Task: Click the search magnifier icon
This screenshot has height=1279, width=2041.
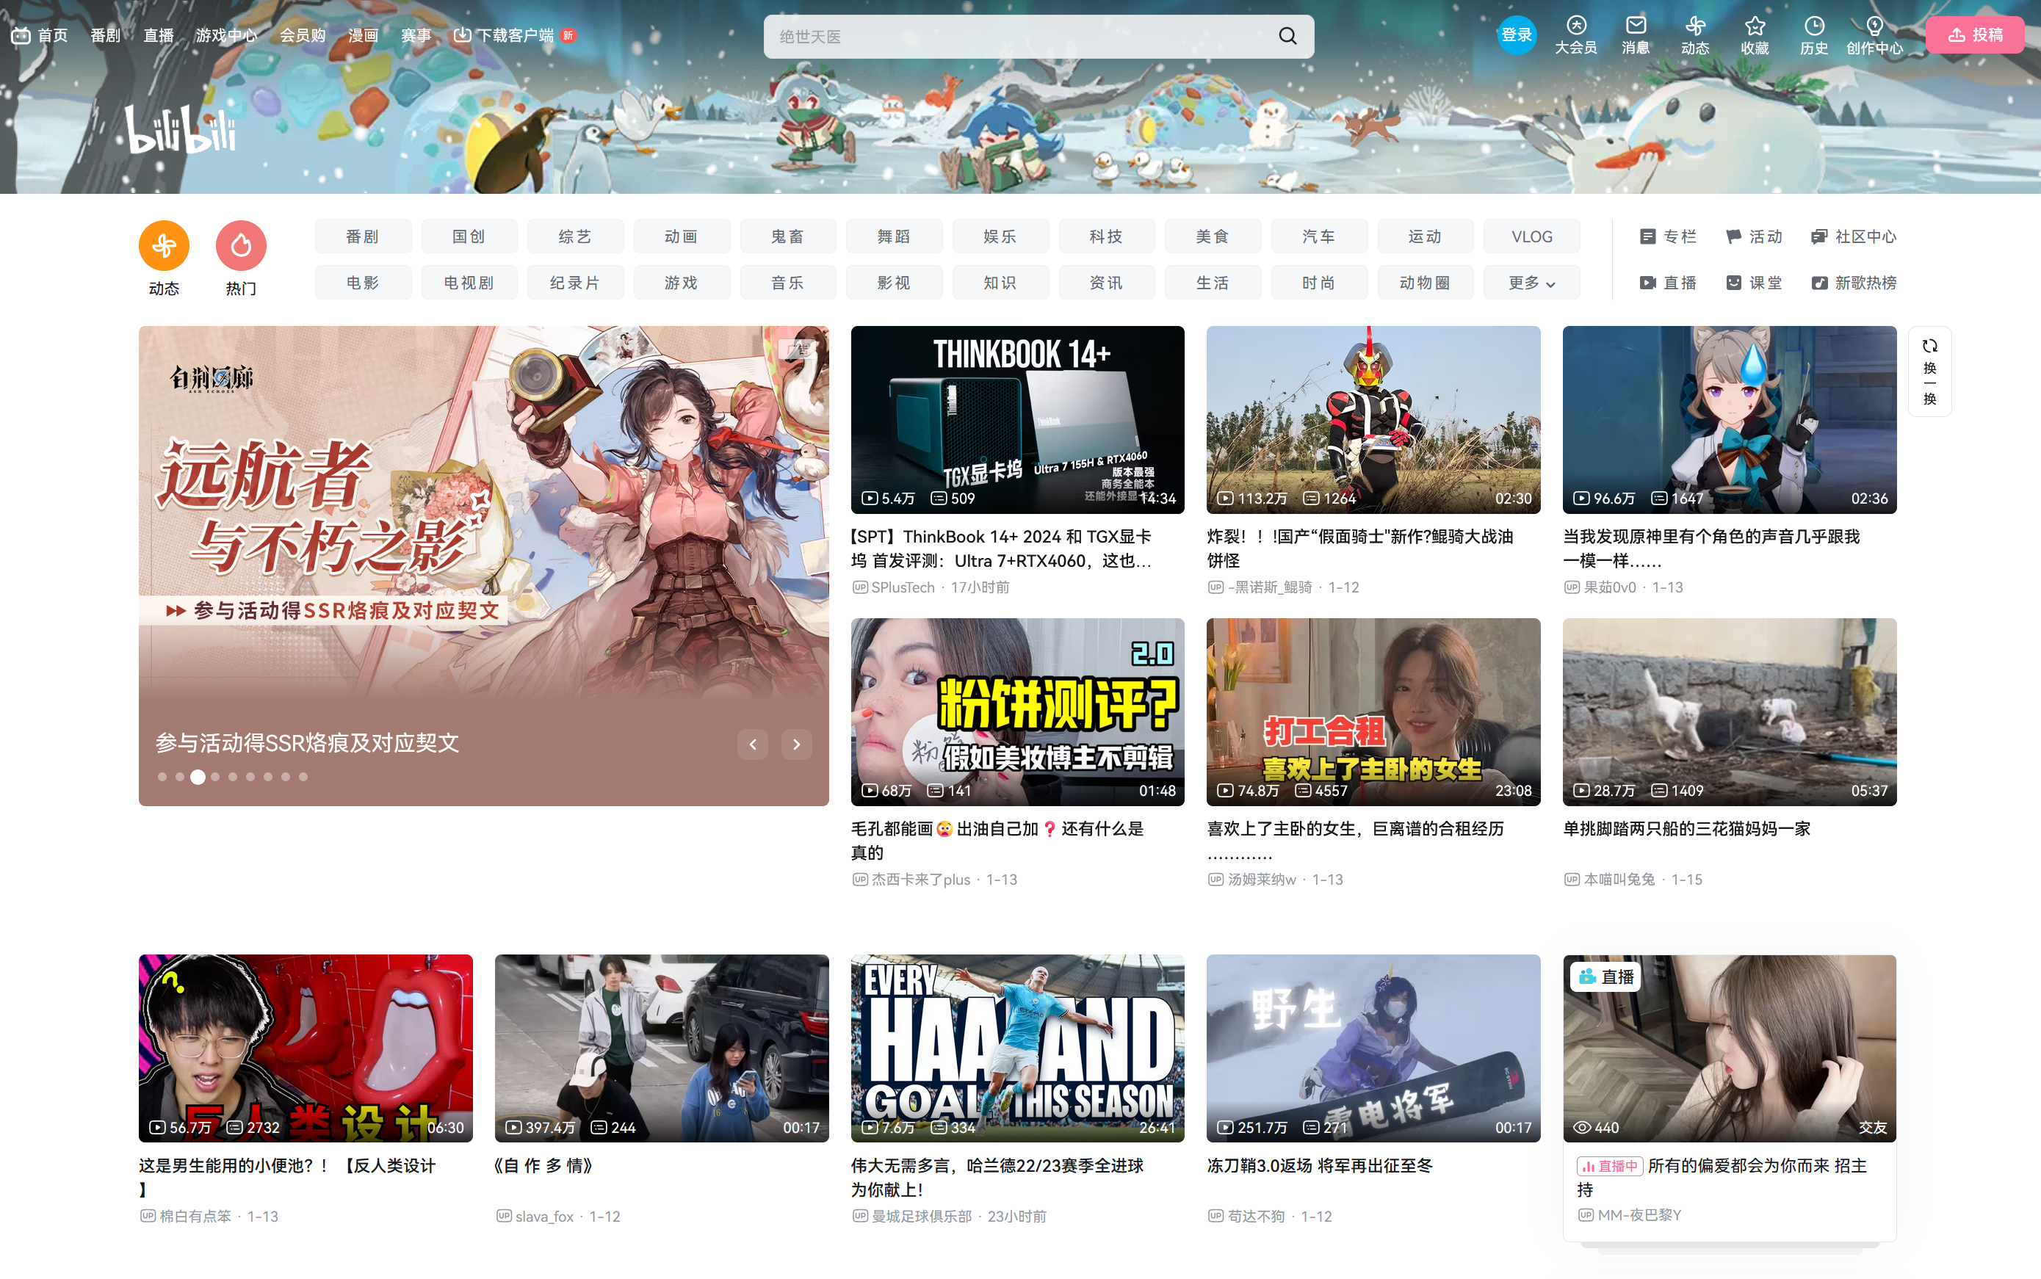Action: pos(1287,35)
